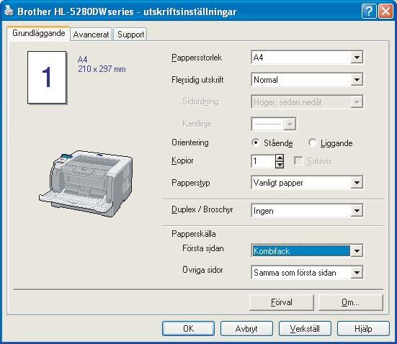The height and width of the screenshot is (344, 397).
Task: Open the Papperstyp Vanligt papper dropdown
Action: point(307,183)
